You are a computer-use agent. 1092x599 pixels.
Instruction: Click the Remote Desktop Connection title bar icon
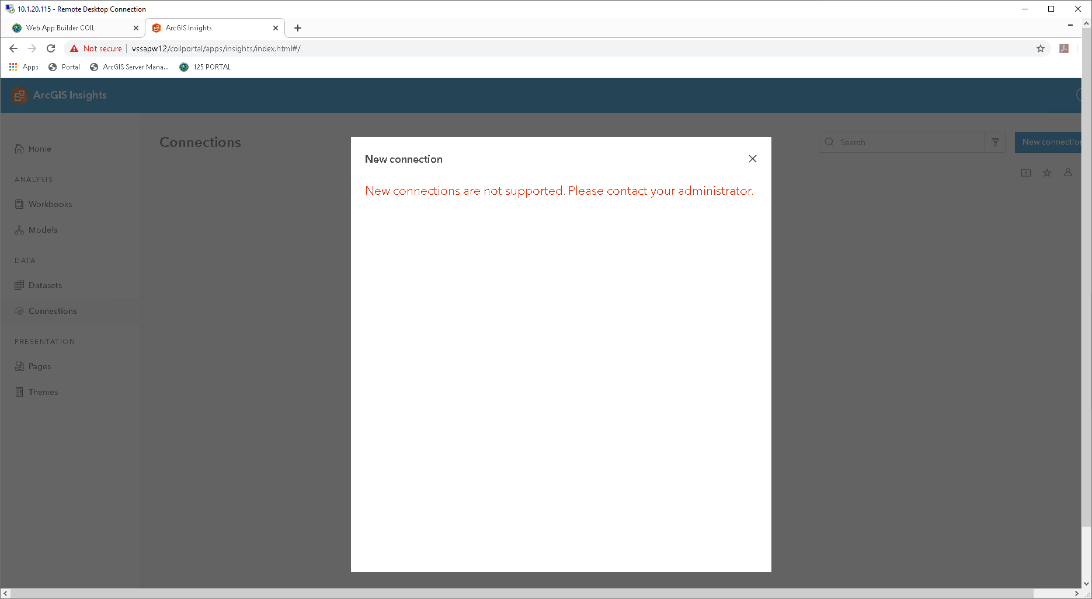(x=10, y=9)
